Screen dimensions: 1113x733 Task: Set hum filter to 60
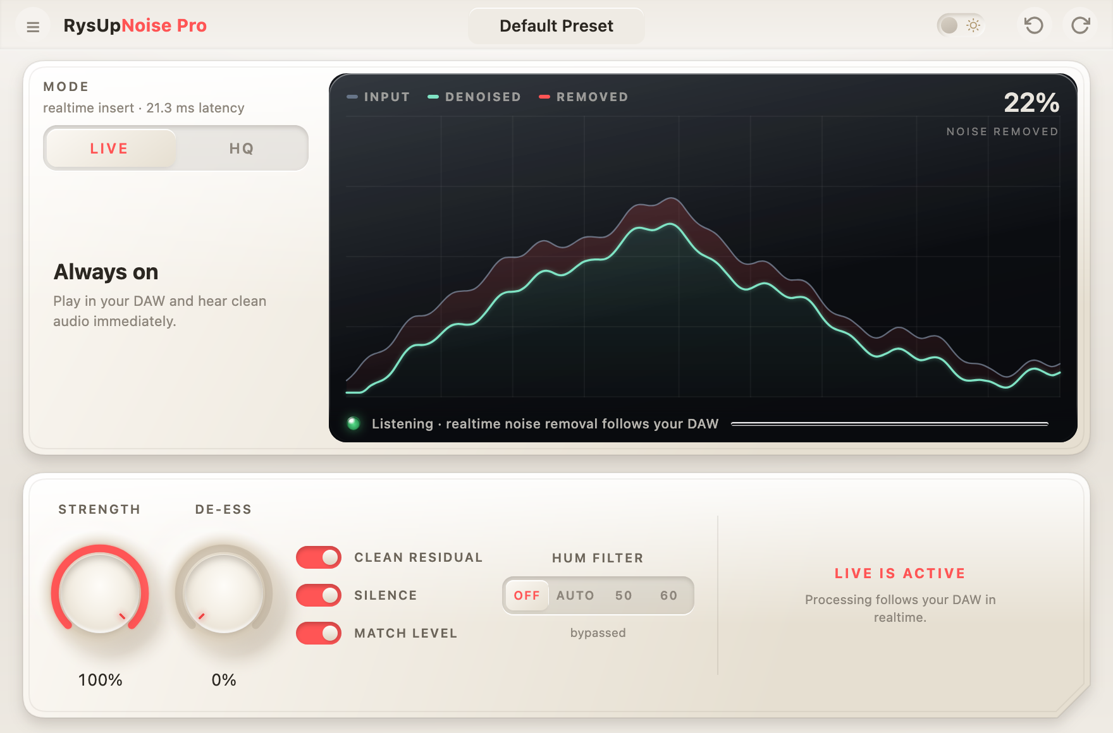[x=668, y=595]
